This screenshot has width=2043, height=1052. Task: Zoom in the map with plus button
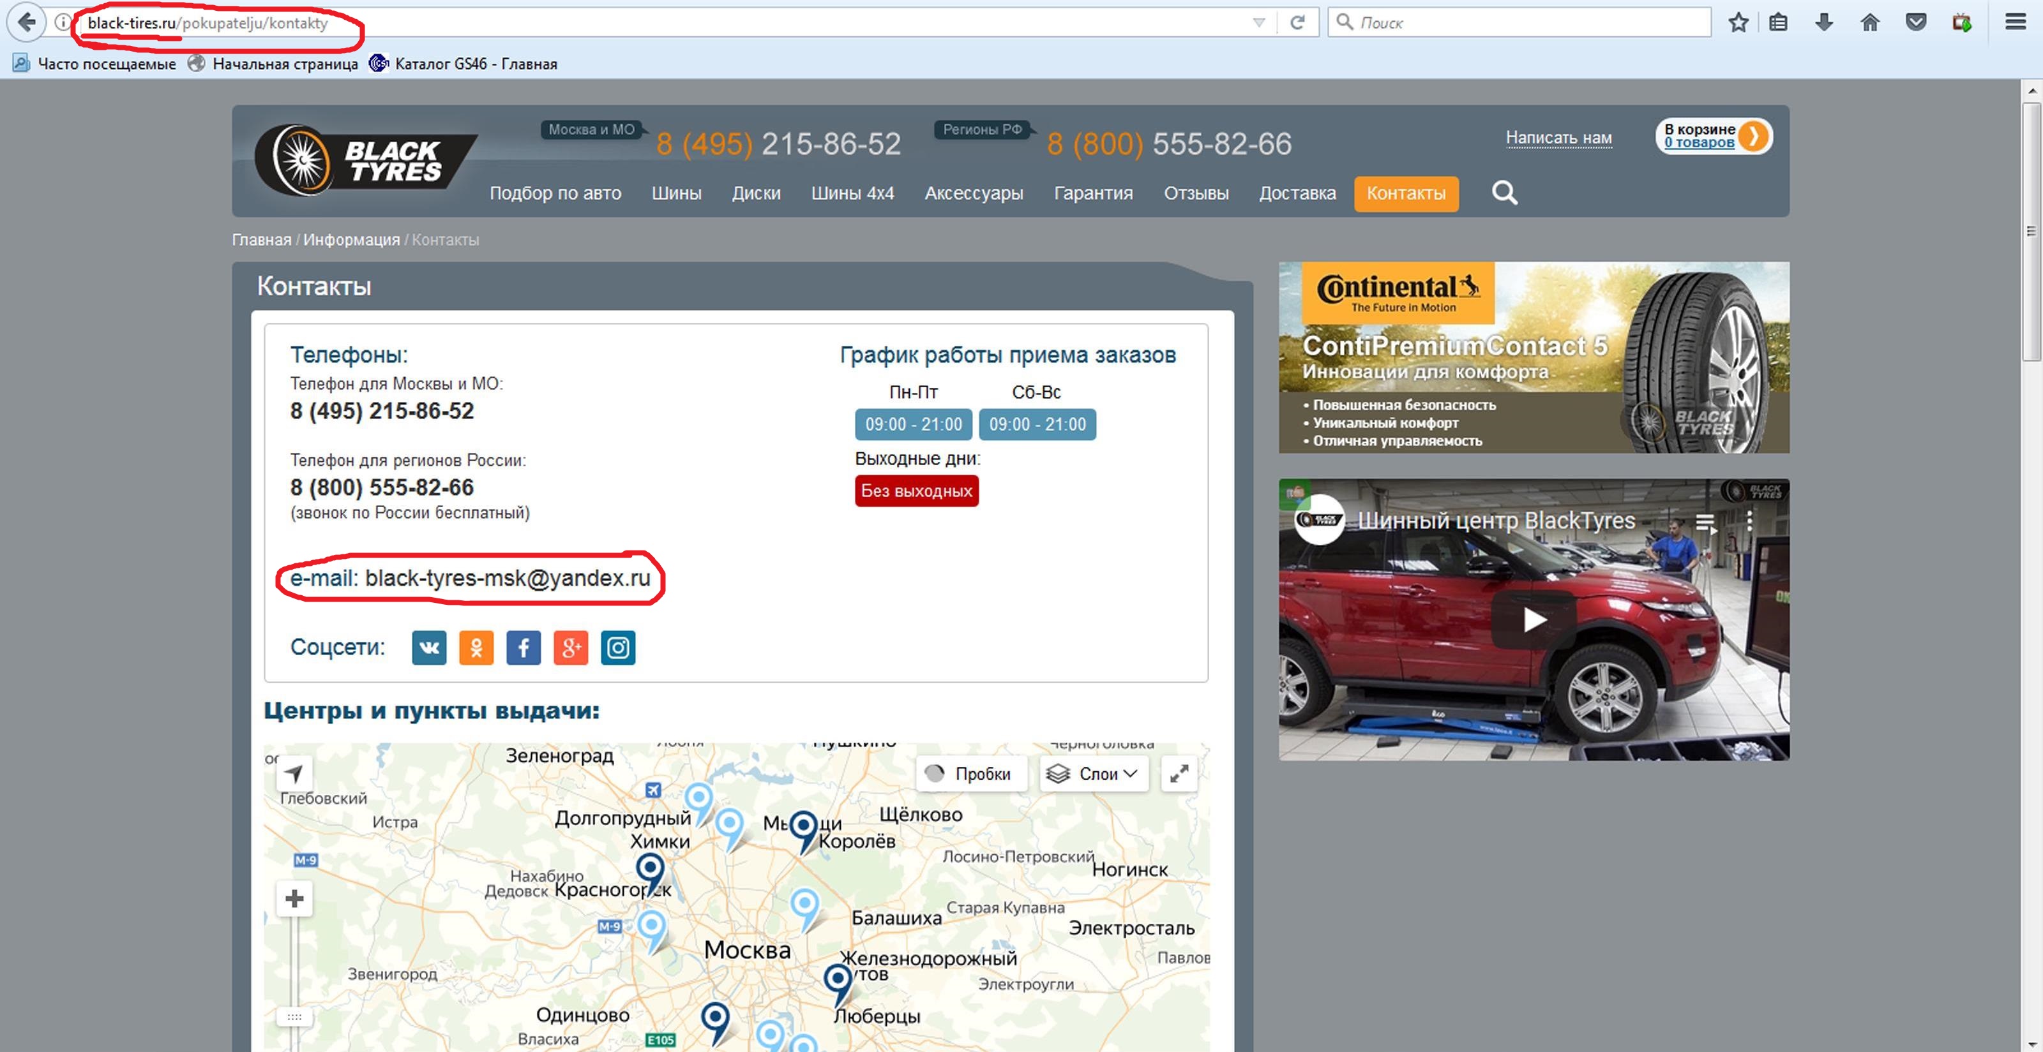(294, 898)
